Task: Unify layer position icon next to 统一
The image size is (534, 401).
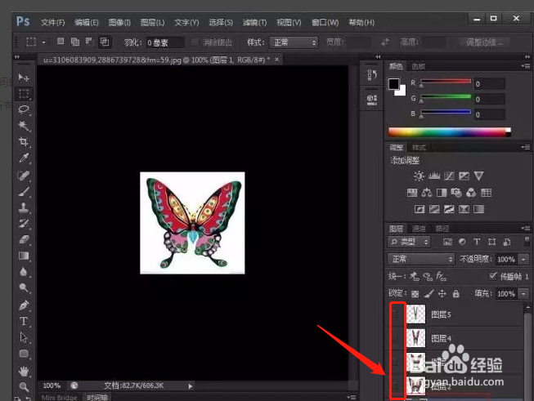Action: tap(414, 276)
